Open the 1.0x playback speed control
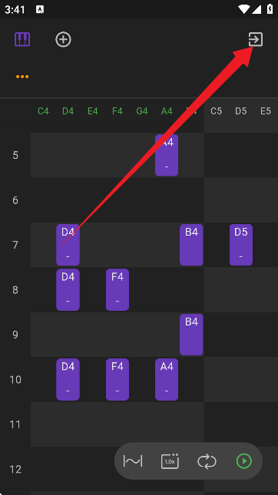 (170, 461)
